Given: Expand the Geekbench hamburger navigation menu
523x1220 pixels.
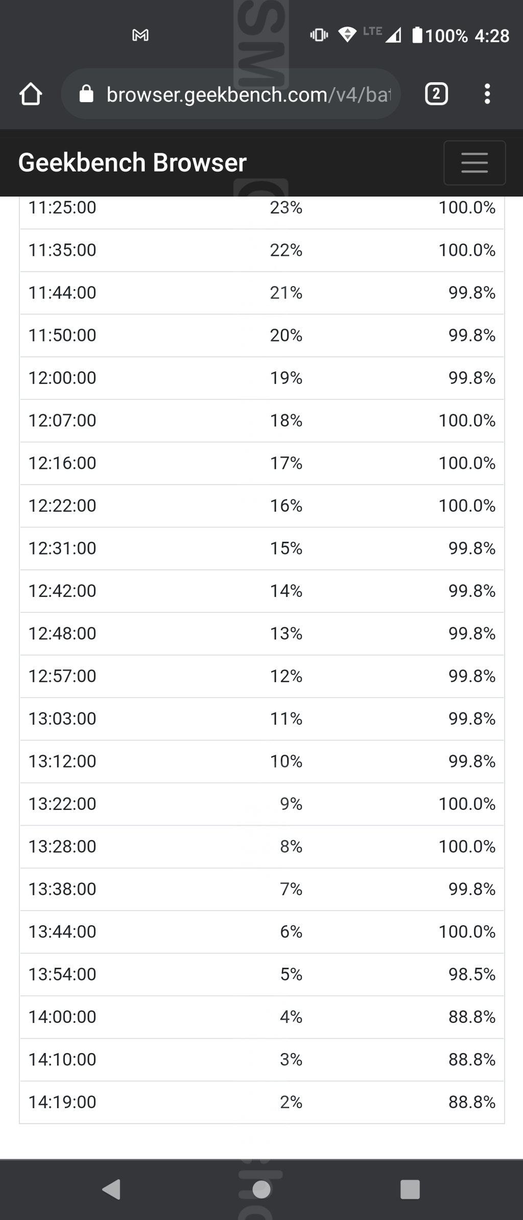Looking at the screenshot, I should [474, 162].
